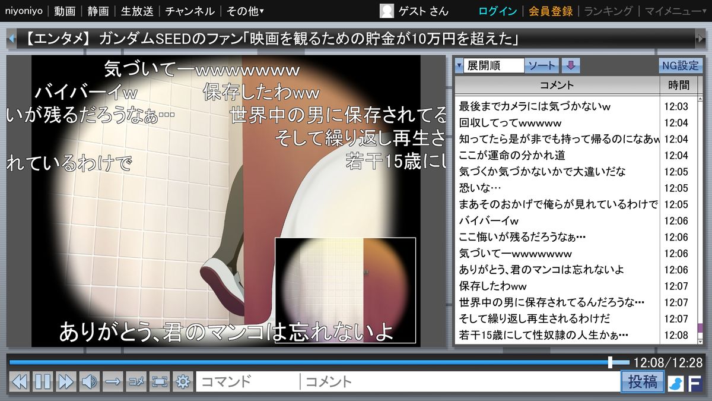
Task: Open the 生放送 menu item
Action: coord(137,11)
